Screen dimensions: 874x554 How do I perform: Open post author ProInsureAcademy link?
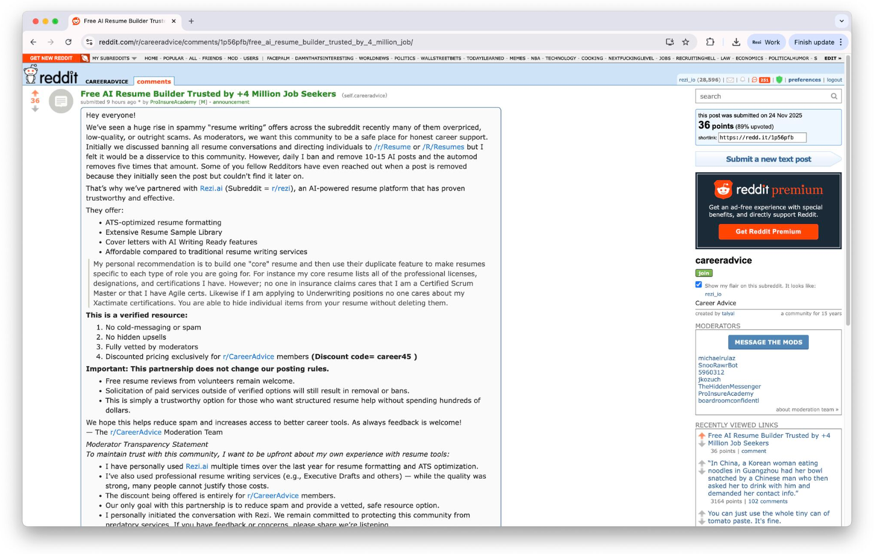173,102
